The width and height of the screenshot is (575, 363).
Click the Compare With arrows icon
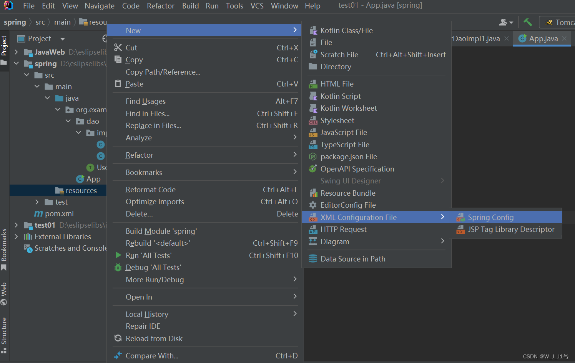tap(118, 355)
